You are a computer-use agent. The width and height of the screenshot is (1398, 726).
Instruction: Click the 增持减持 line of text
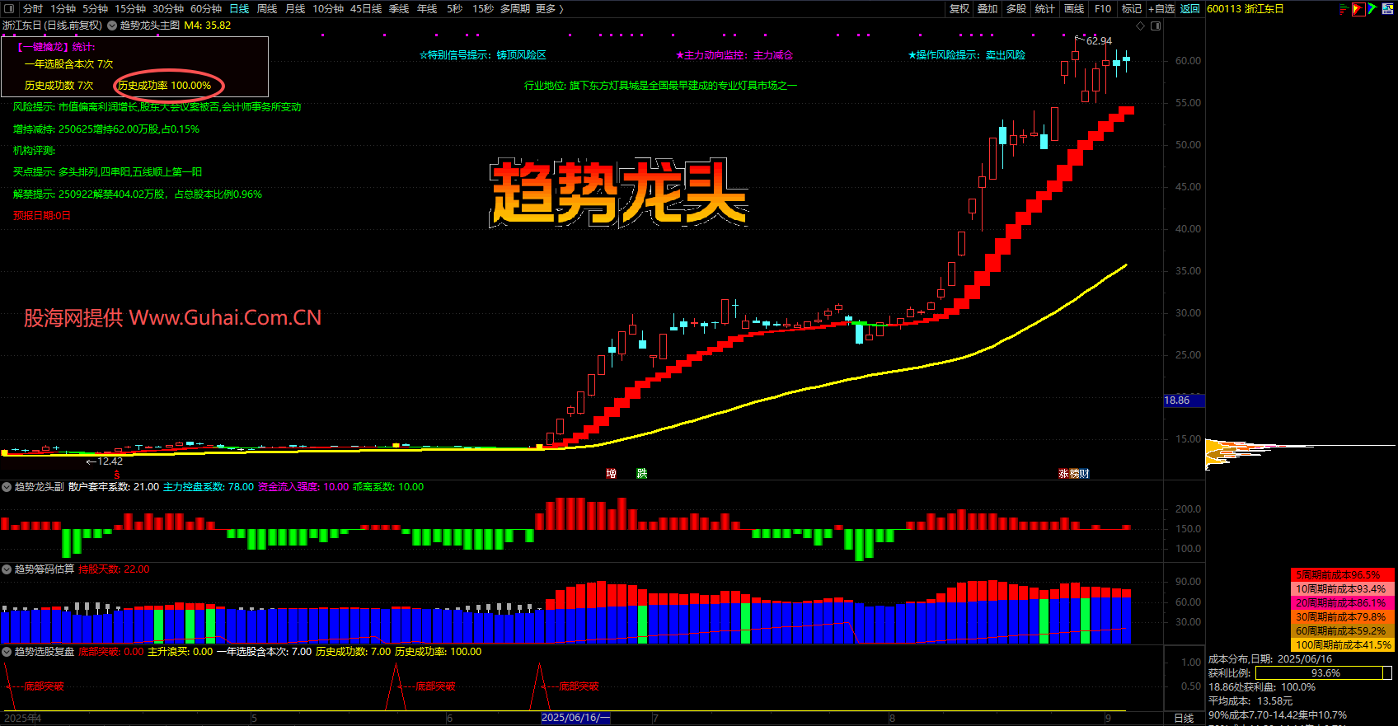click(106, 129)
